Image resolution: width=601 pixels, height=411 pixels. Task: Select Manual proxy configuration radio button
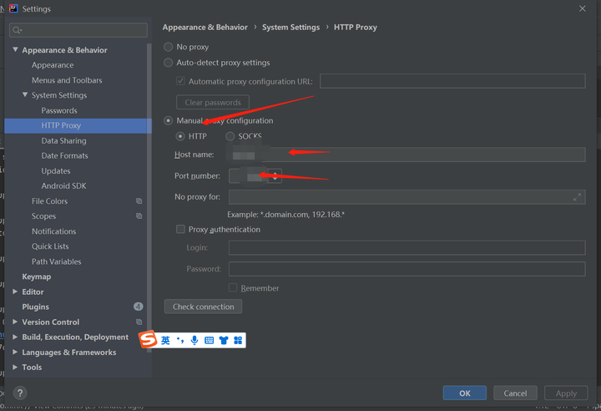click(168, 121)
